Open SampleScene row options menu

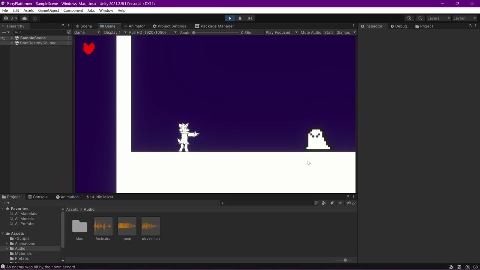pyautogui.click(x=69, y=38)
